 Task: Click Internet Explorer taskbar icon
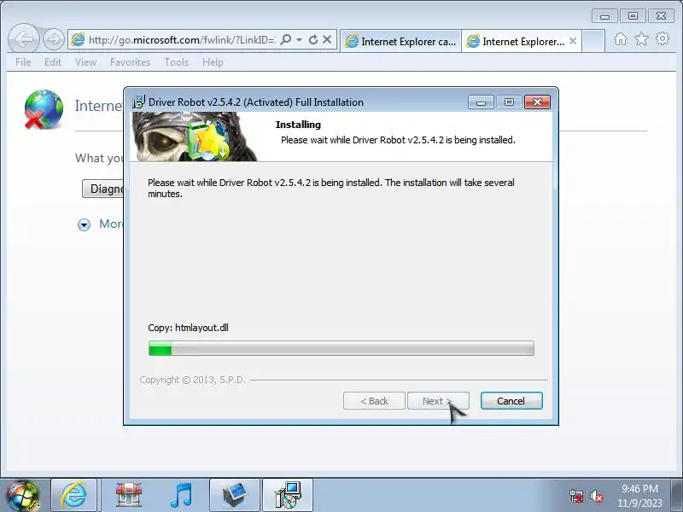pos(73,495)
